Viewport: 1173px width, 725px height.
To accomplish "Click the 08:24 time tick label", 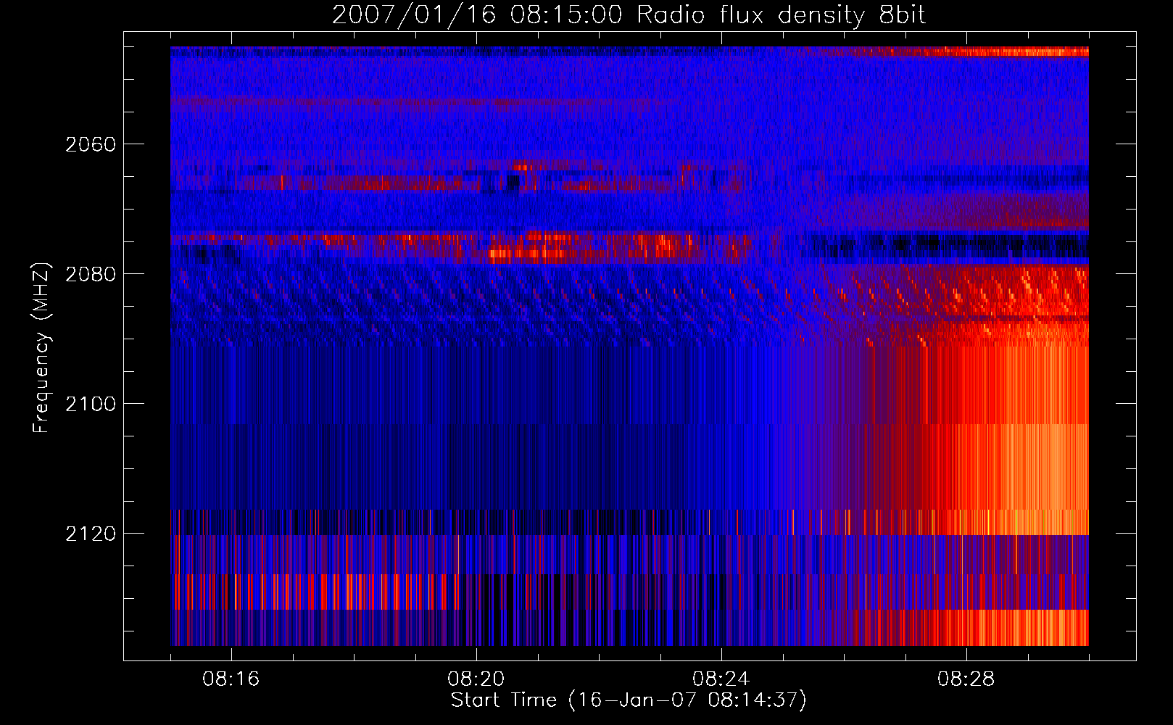I will (721, 679).
